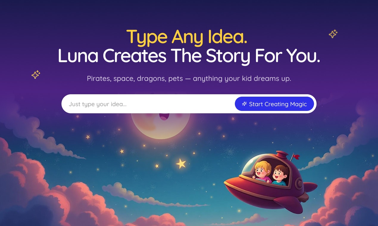The height and width of the screenshot is (226, 378).
Task: Click the blonde child in the spaceship
Action: pyautogui.click(x=262, y=172)
